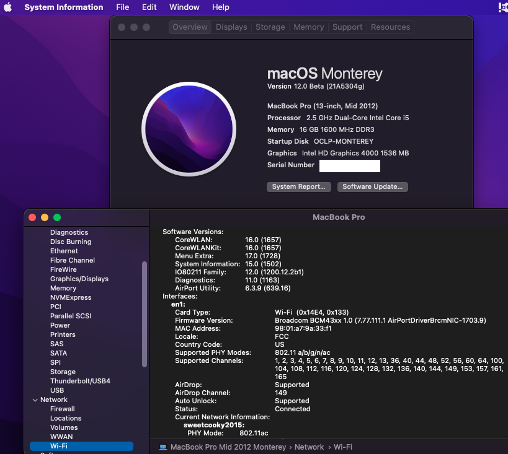Viewport: 508px width, 454px height.
Task: Switch to the Storage tab
Action: coord(270,27)
